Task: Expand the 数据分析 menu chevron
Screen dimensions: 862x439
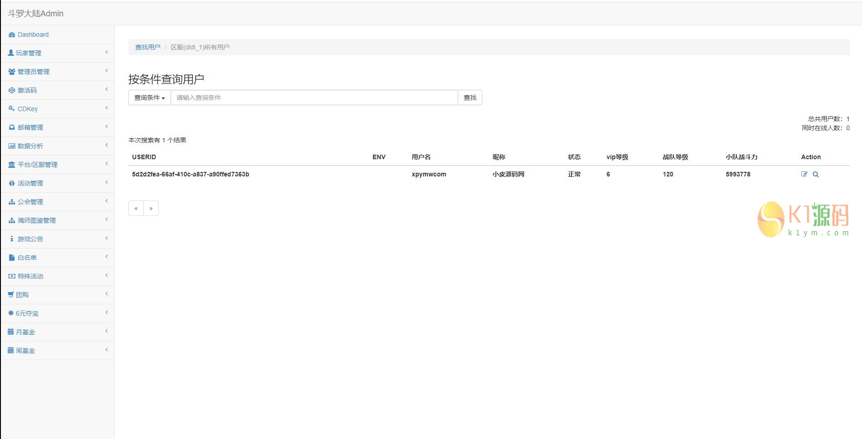Action: tap(107, 145)
